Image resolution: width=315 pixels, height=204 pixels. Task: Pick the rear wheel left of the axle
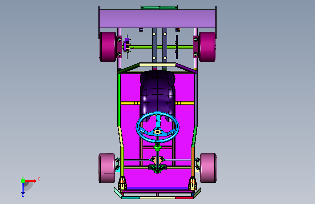(108, 47)
